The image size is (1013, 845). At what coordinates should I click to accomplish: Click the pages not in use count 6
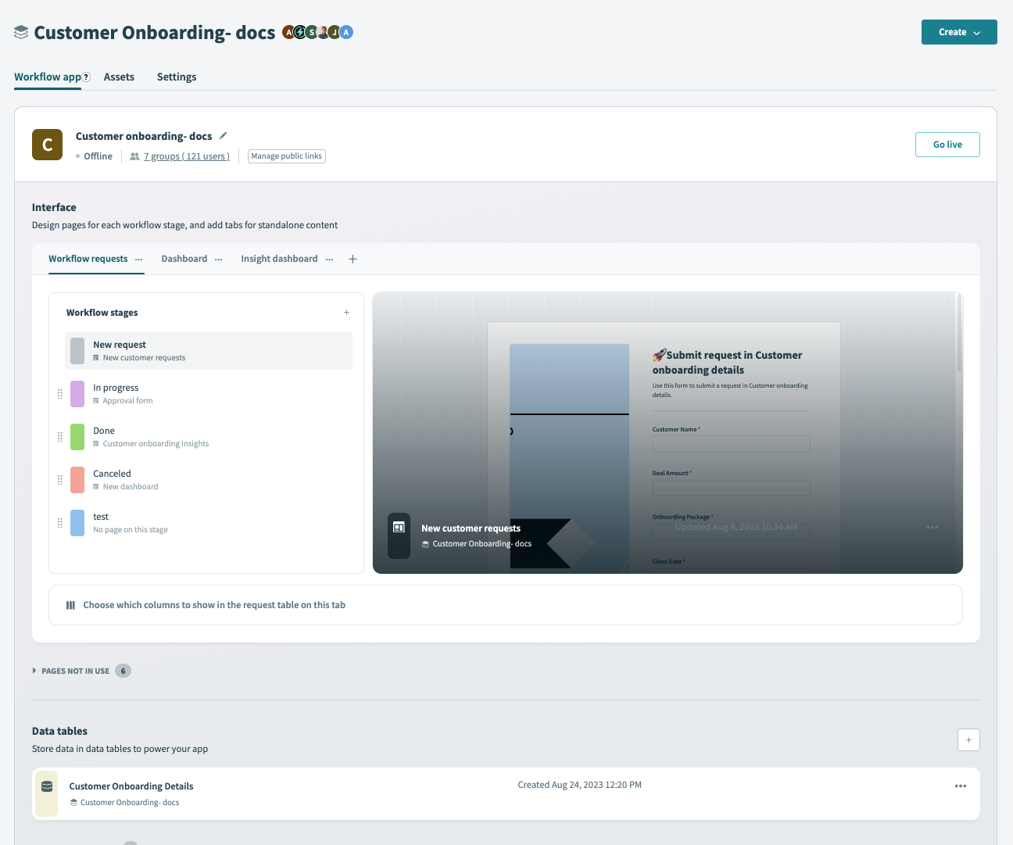[x=123, y=671]
